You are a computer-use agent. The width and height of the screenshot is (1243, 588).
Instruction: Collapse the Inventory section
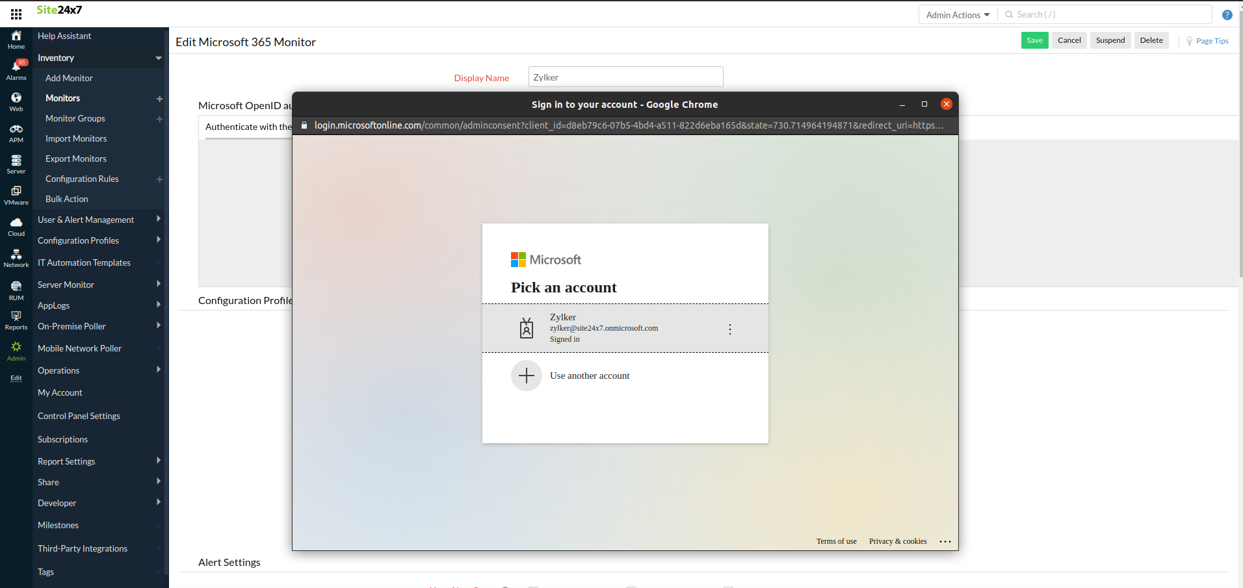click(158, 58)
